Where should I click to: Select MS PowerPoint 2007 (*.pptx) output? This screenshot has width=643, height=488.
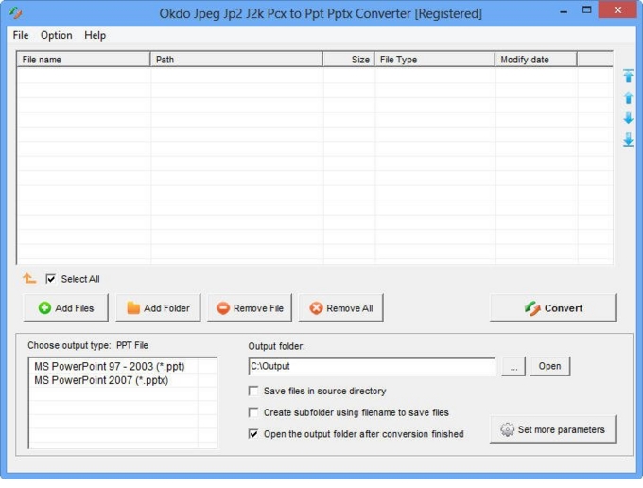point(101,380)
